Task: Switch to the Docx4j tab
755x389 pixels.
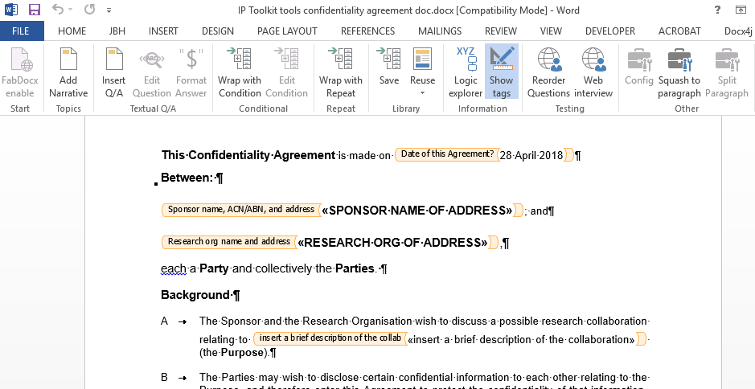Action: [738, 31]
